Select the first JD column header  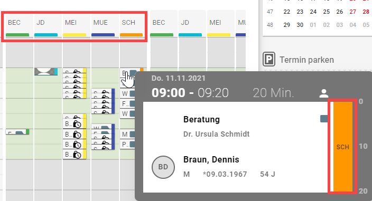point(46,25)
